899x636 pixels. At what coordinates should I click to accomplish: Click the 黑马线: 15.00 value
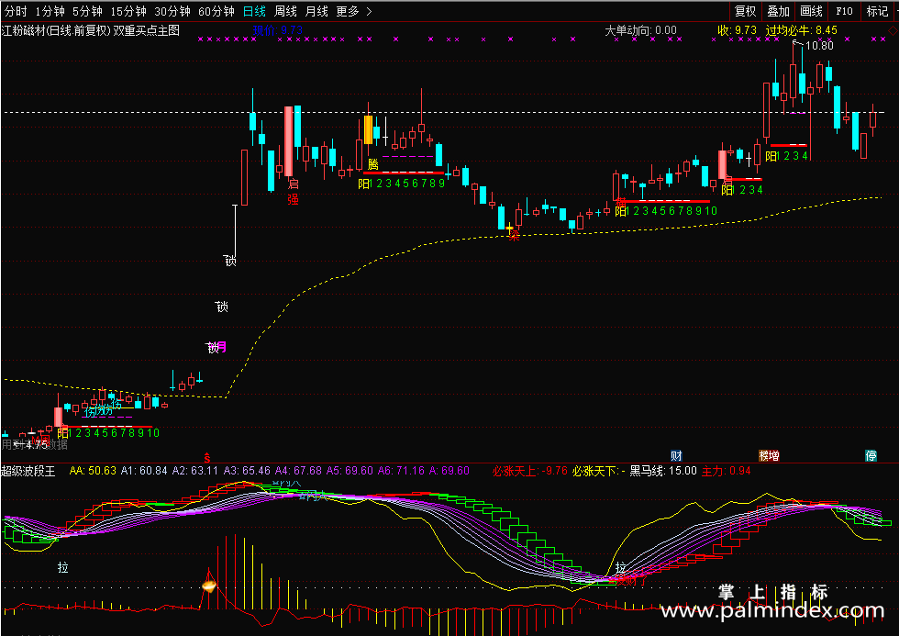coord(663,471)
